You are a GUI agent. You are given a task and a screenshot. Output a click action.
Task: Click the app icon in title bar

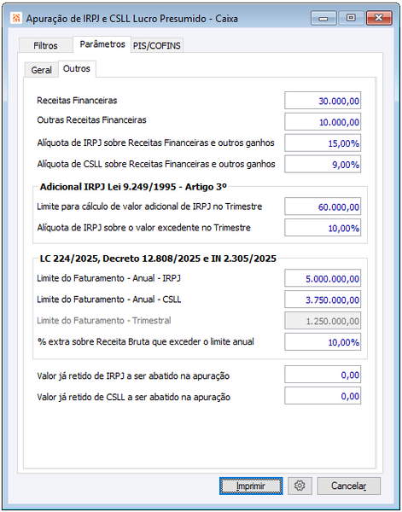tap(15, 18)
